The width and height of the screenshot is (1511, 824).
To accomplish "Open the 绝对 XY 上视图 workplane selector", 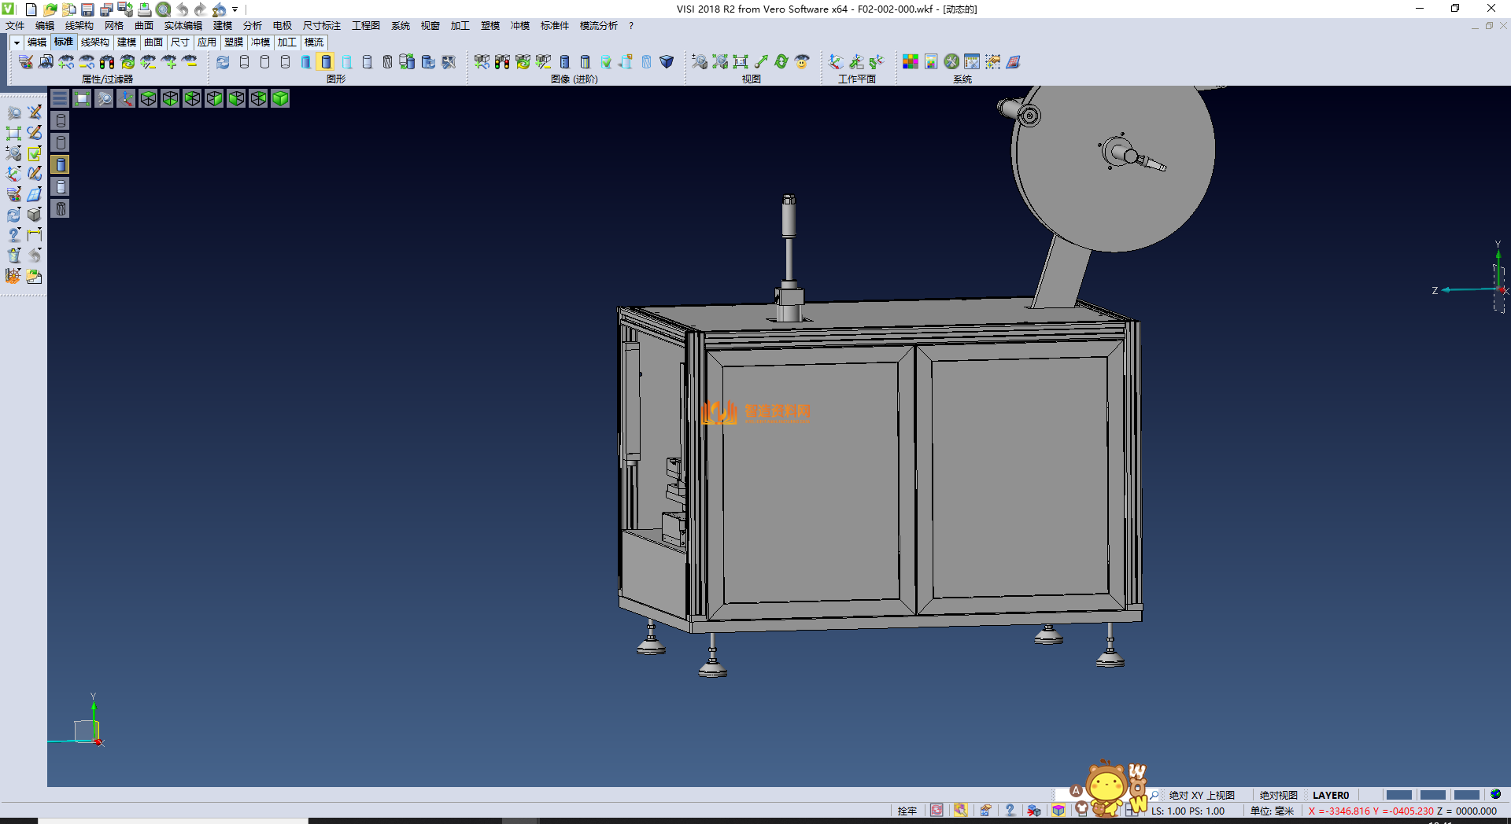I will pyautogui.click(x=1201, y=795).
